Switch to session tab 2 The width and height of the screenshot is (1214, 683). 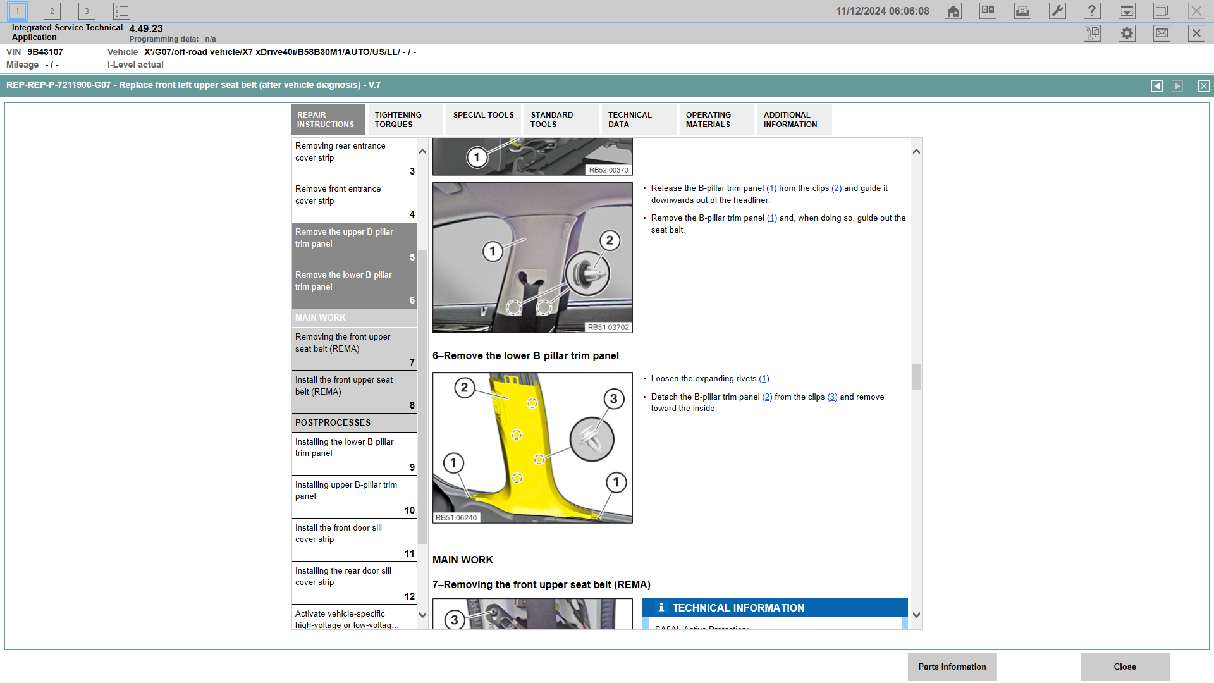51,10
